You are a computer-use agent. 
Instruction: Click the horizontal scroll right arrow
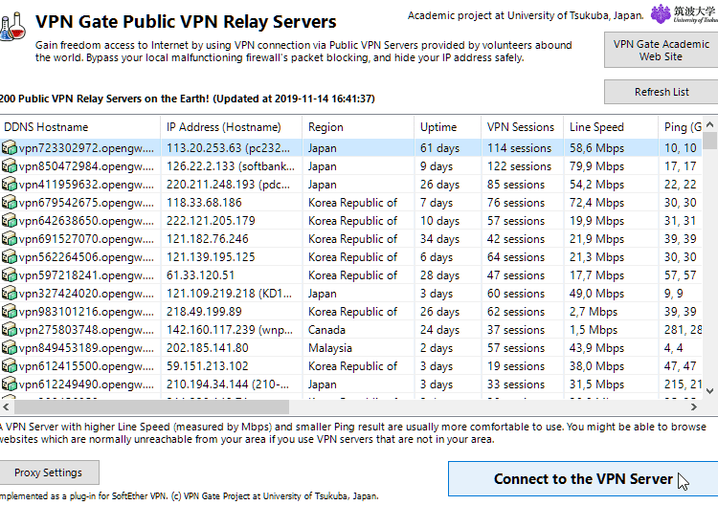point(694,406)
